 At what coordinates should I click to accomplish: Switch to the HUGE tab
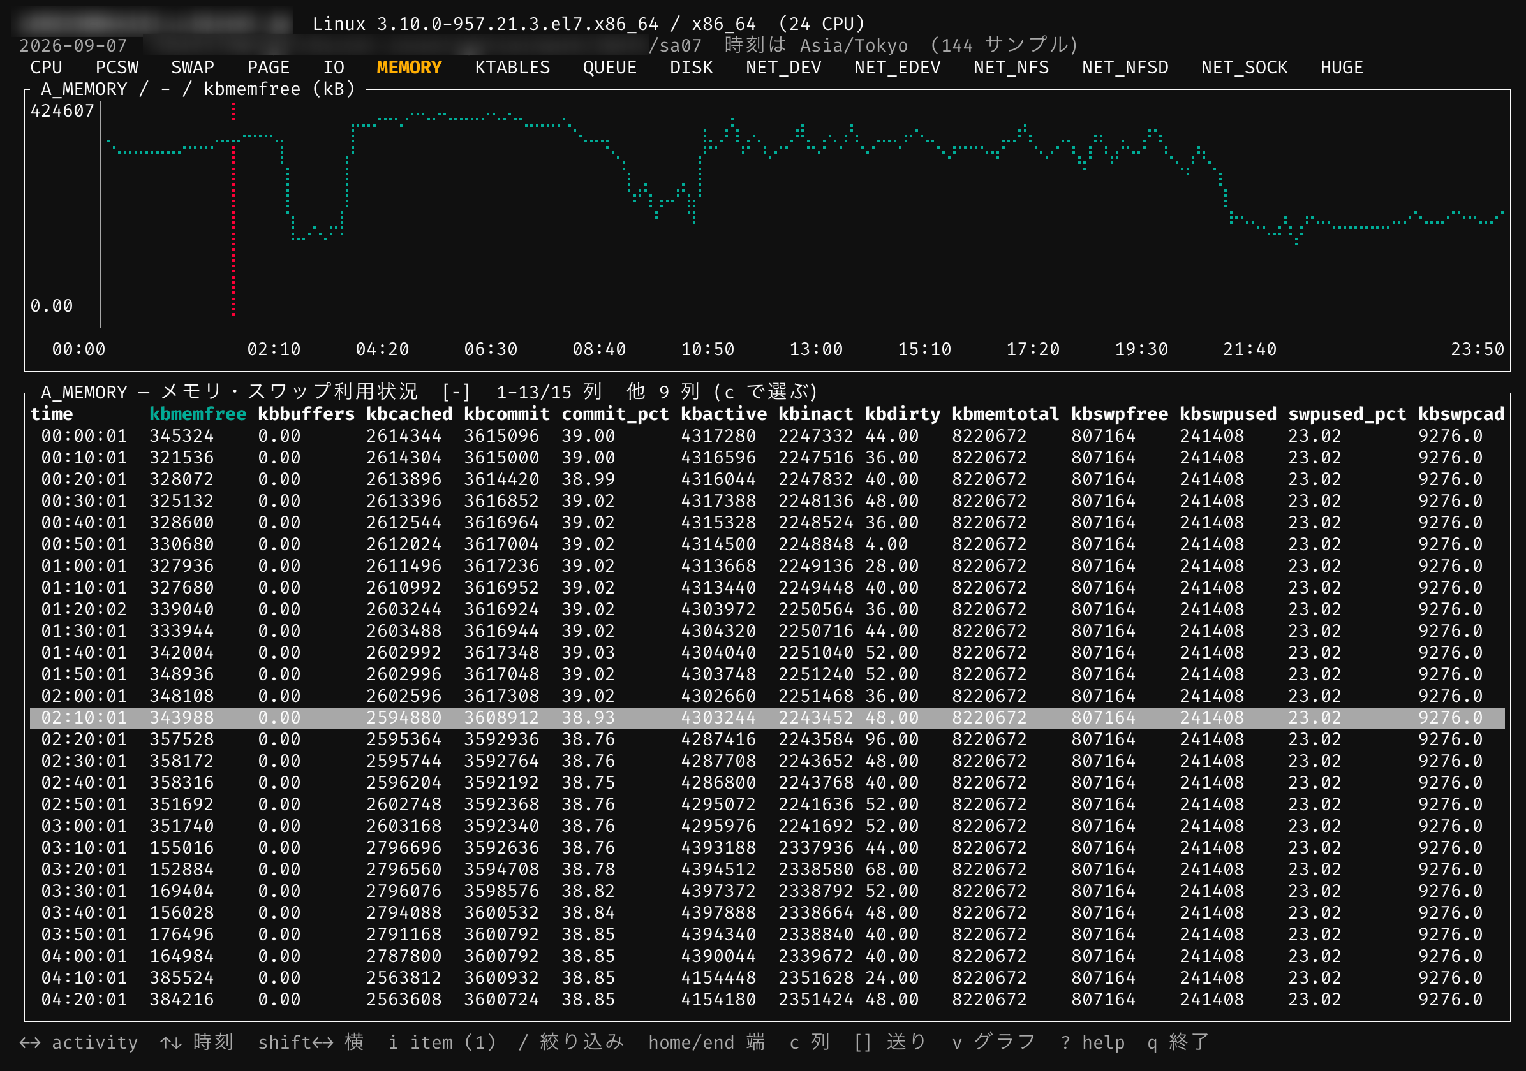(x=1342, y=67)
